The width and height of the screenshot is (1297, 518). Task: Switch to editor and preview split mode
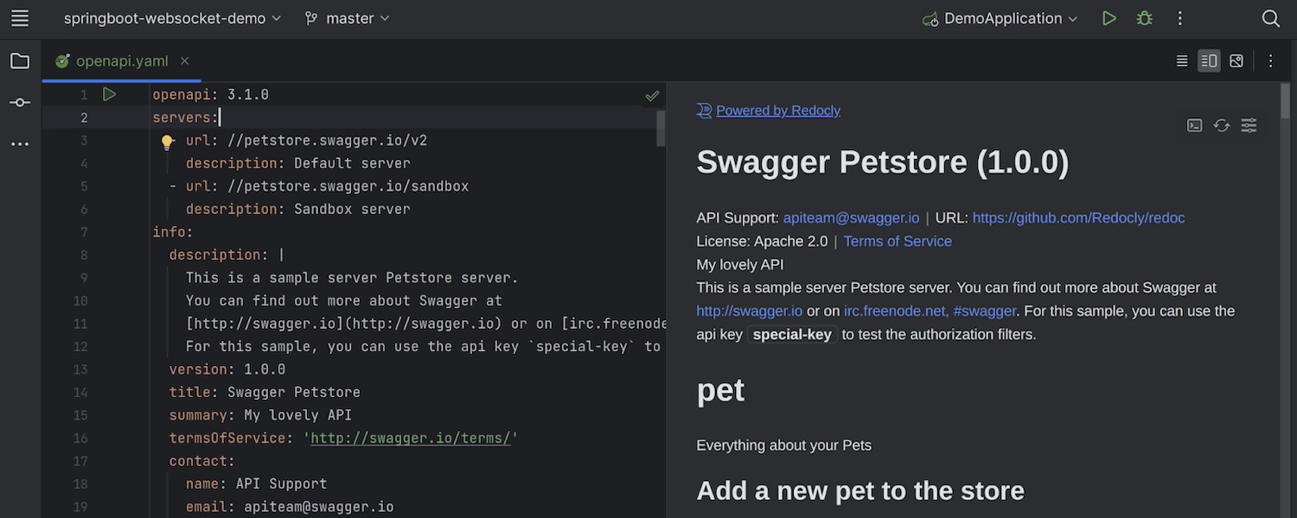click(1209, 61)
